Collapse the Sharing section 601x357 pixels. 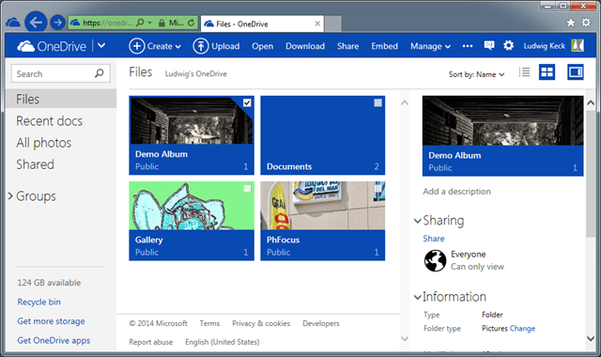coord(418,221)
